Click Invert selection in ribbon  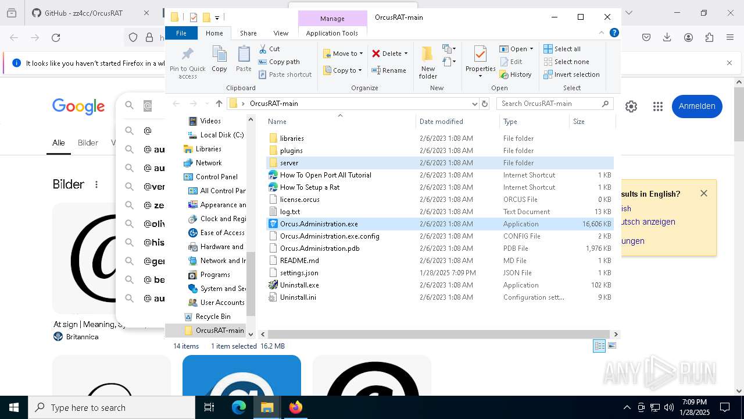(572, 74)
